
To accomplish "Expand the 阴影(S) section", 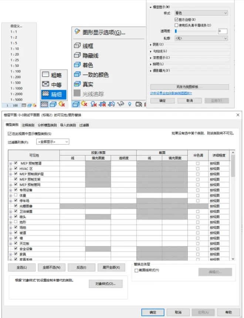I will (x=150, y=44).
